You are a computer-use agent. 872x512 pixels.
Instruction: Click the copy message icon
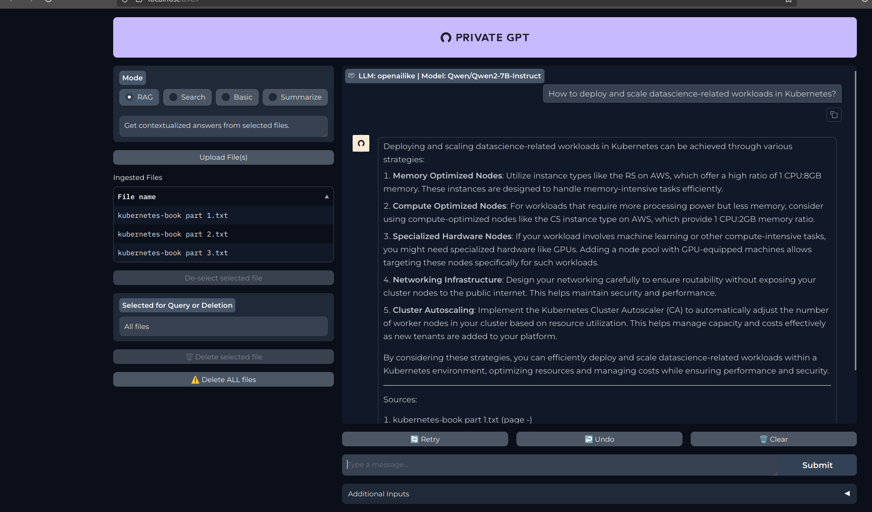pos(834,115)
